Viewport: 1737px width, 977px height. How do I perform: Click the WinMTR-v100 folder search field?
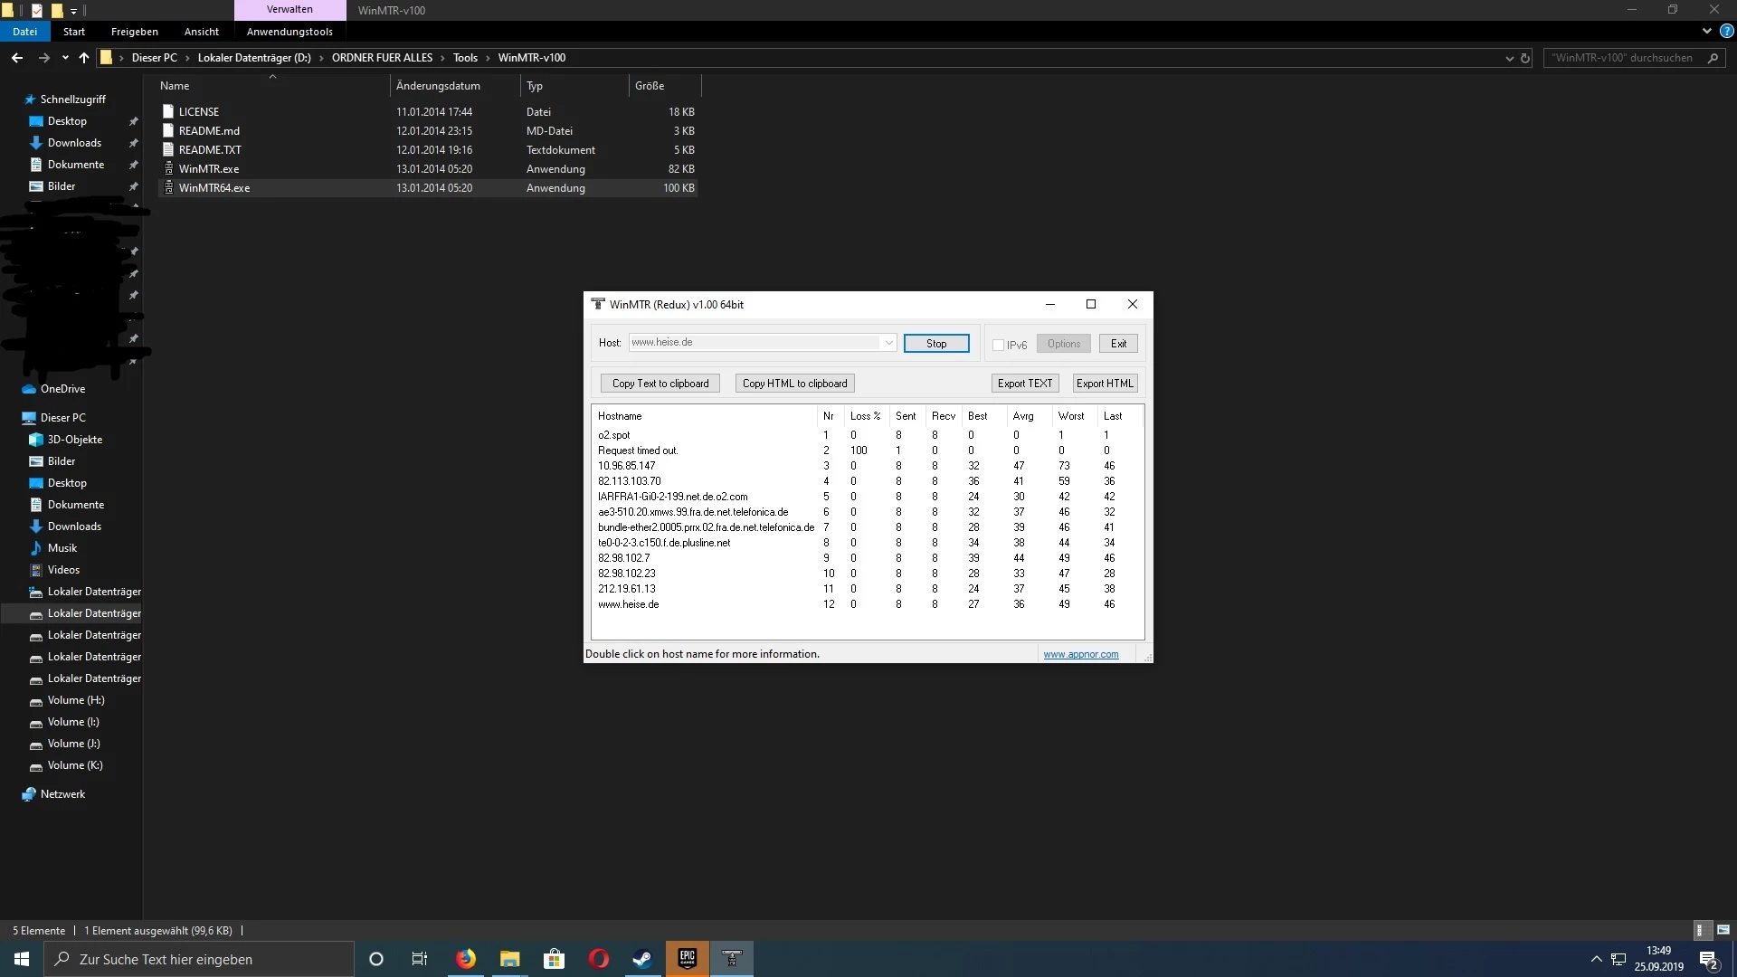pyautogui.click(x=1622, y=58)
